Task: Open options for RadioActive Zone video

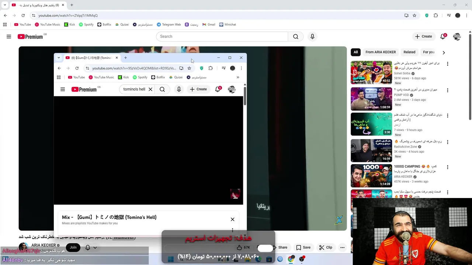Action: (447, 142)
